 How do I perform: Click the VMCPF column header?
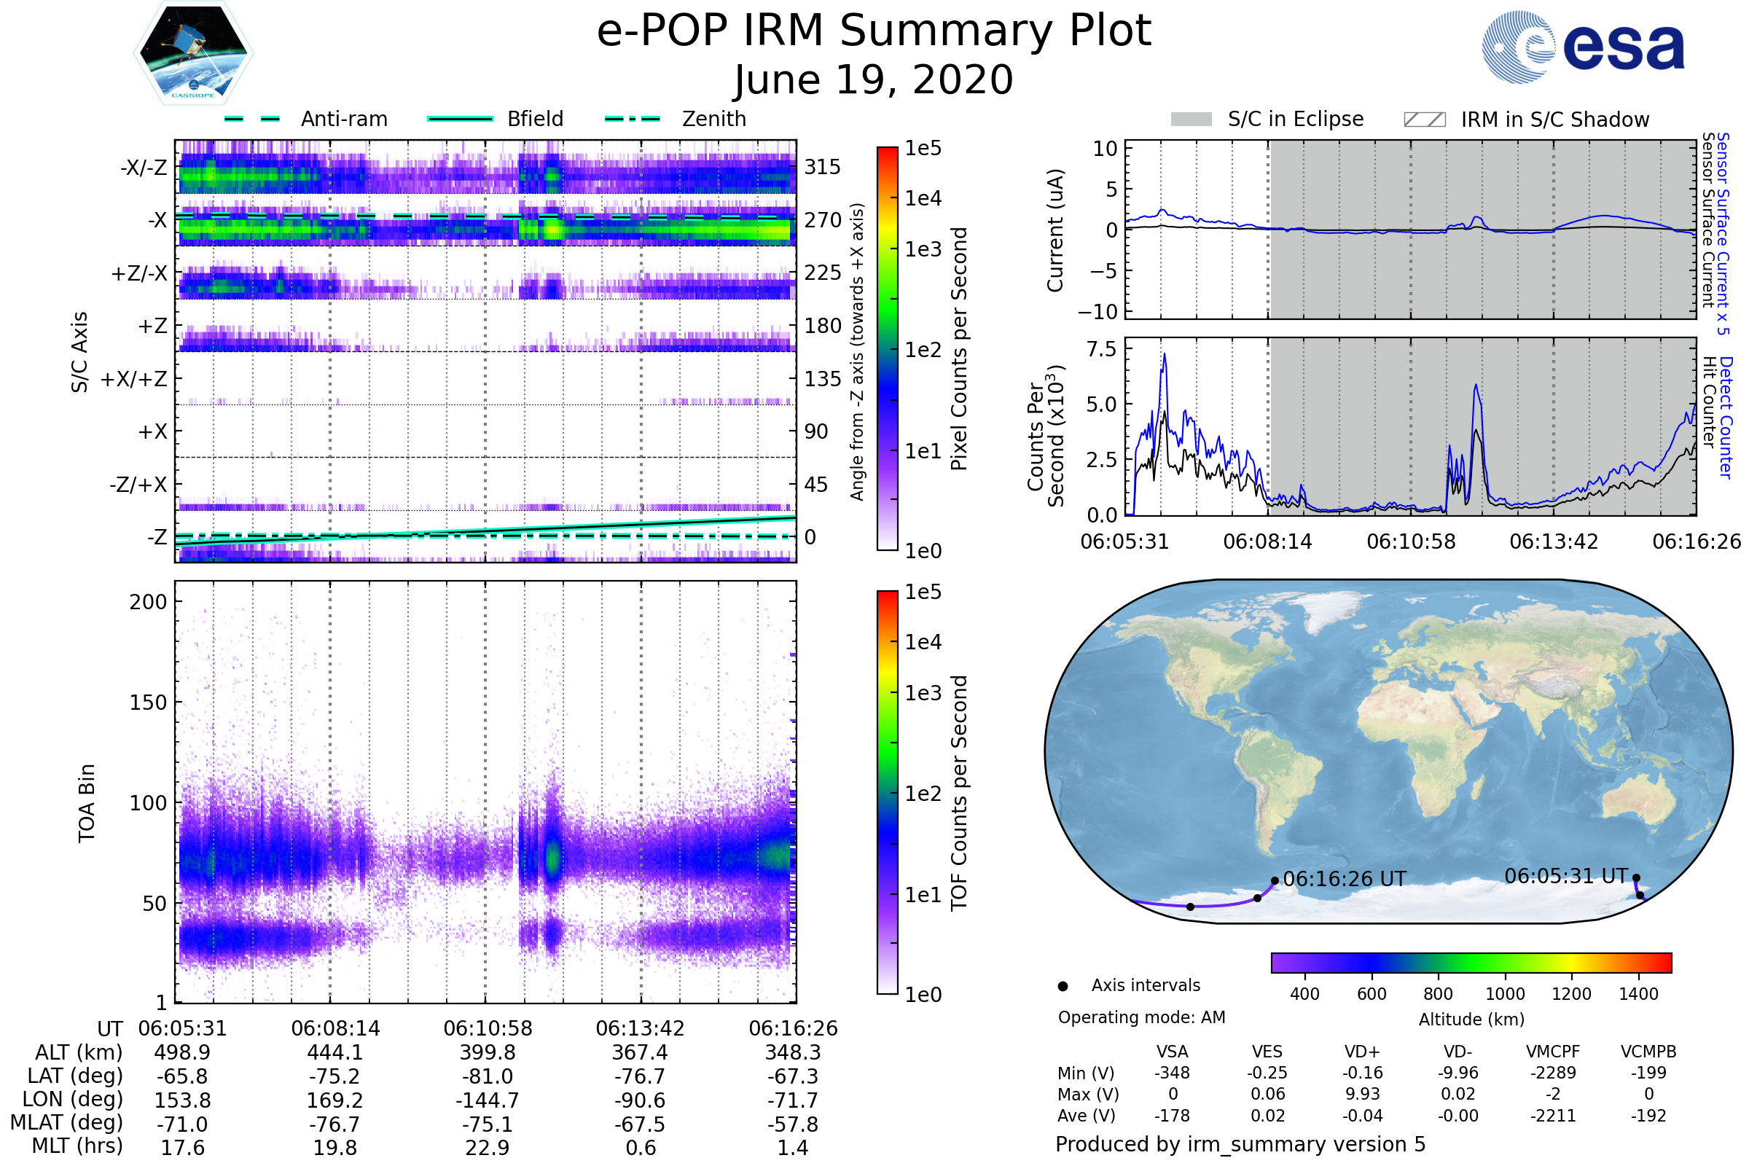[x=1553, y=1052]
